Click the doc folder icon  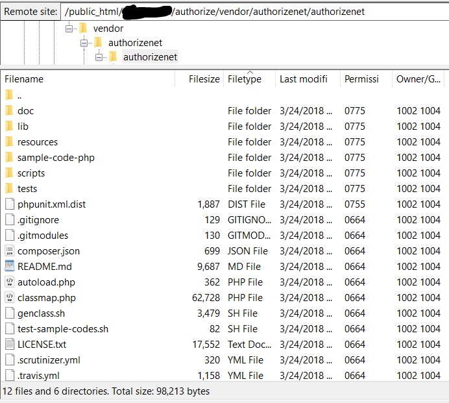[9, 110]
